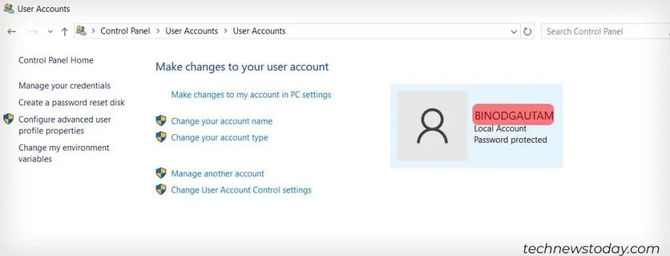This screenshot has width=670, height=256.
Task: Select first User Accounts breadcrumb
Action: pos(192,31)
